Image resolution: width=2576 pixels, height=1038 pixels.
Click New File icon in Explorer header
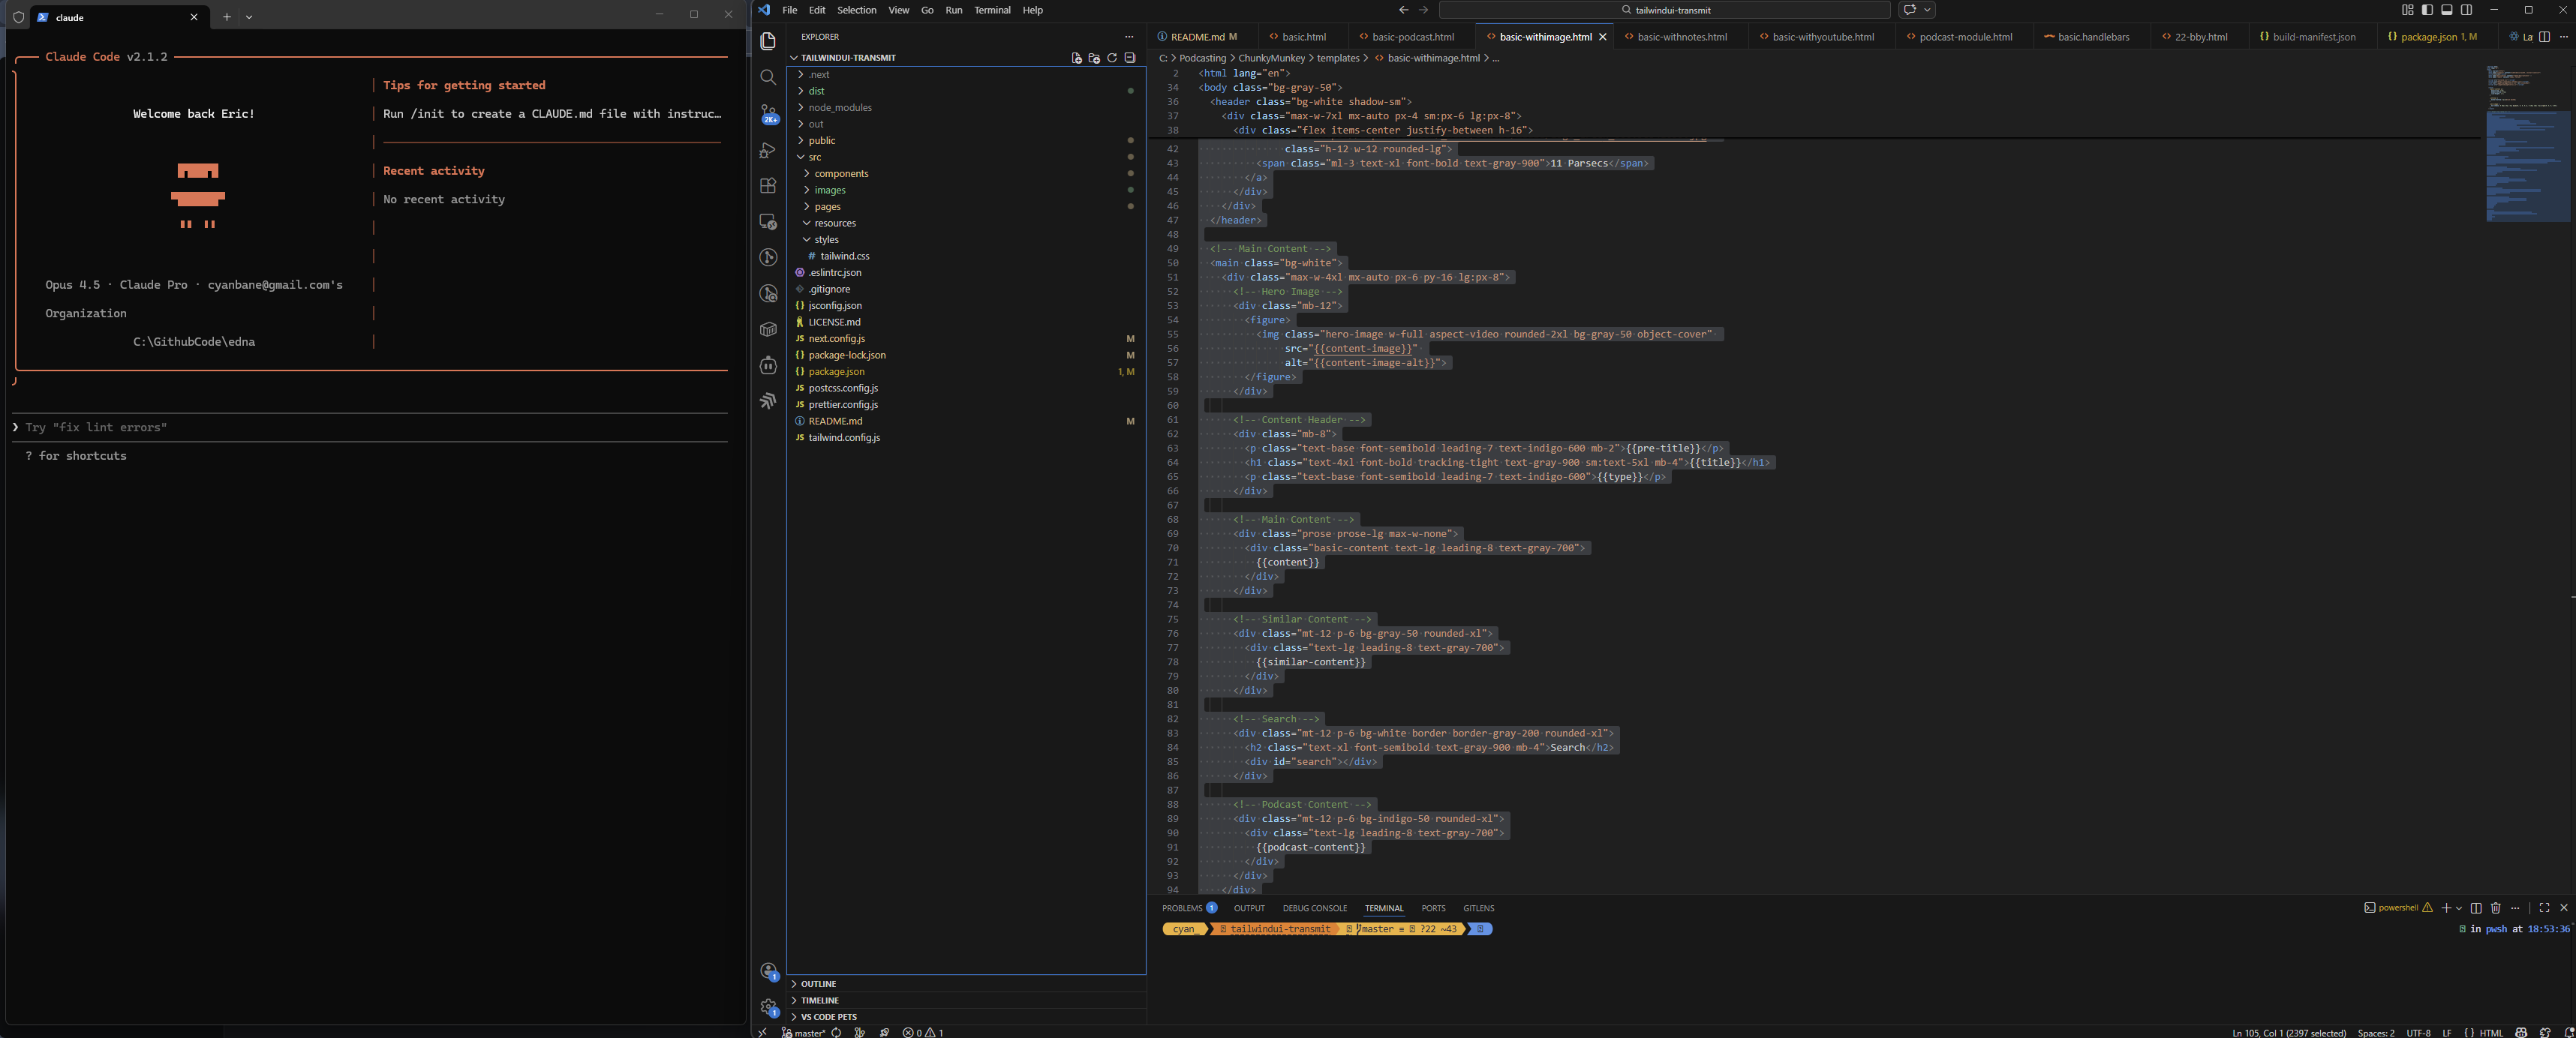[x=1077, y=58]
